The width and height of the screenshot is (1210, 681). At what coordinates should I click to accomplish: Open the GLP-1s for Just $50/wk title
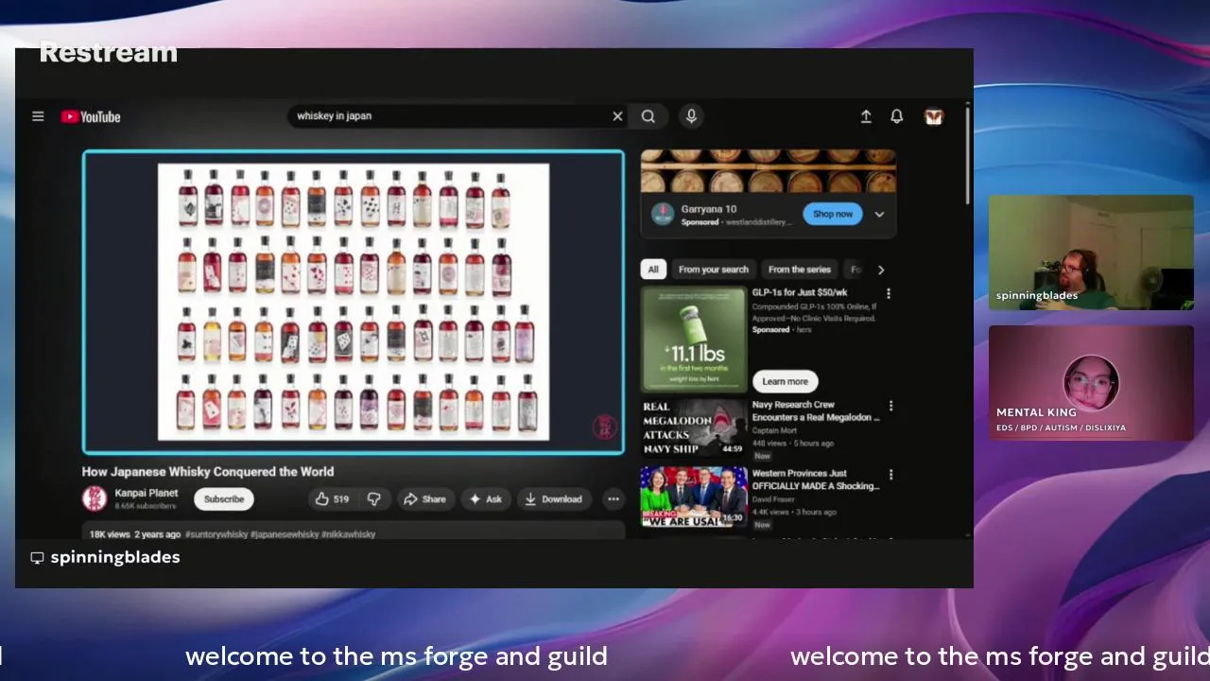tap(800, 293)
